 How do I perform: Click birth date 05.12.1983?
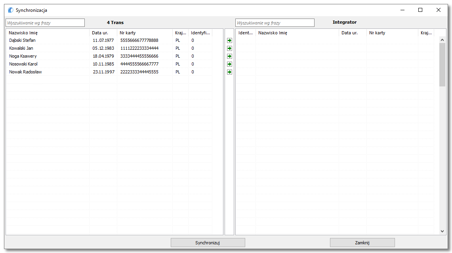click(x=103, y=48)
